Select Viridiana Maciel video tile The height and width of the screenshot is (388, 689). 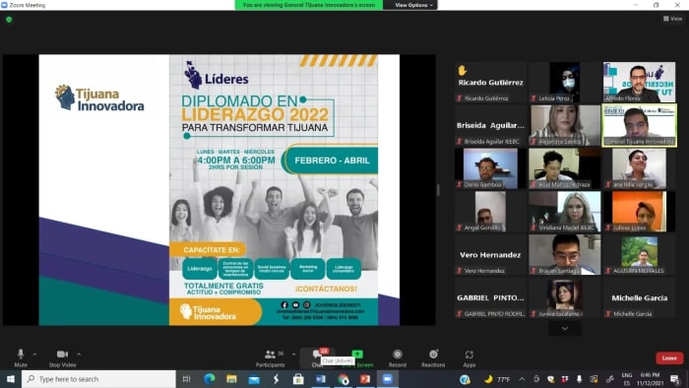coord(565,212)
